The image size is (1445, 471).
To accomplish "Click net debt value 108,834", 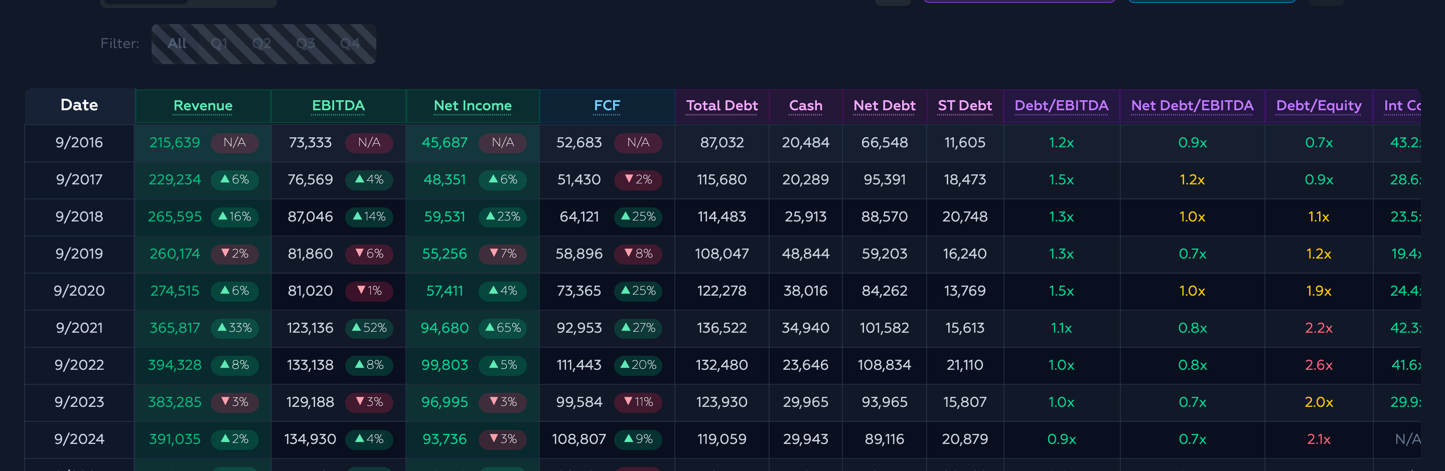I will [x=885, y=365].
